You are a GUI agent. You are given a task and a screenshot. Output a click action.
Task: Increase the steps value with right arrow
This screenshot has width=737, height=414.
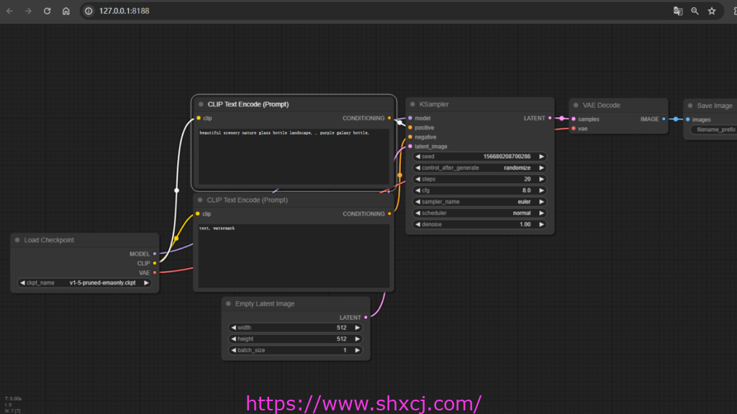(542, 179)
